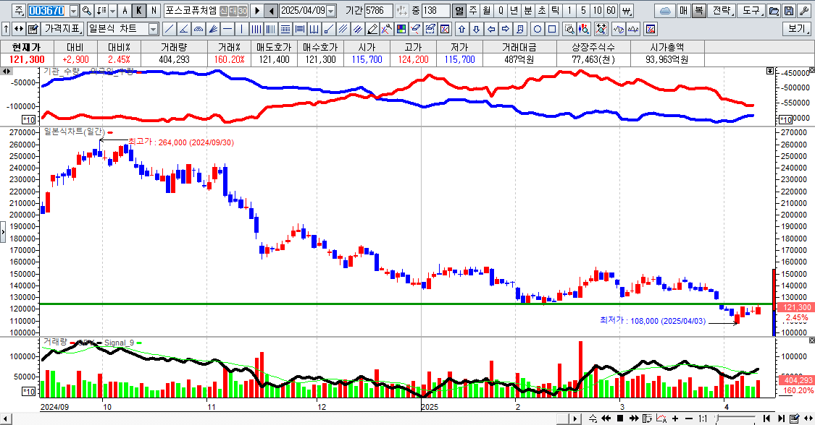Image resolution: width=815 pixels, height=425 pixels.
Task: Click the 1:1 reset scale button
Action: [x=703, y=418]
